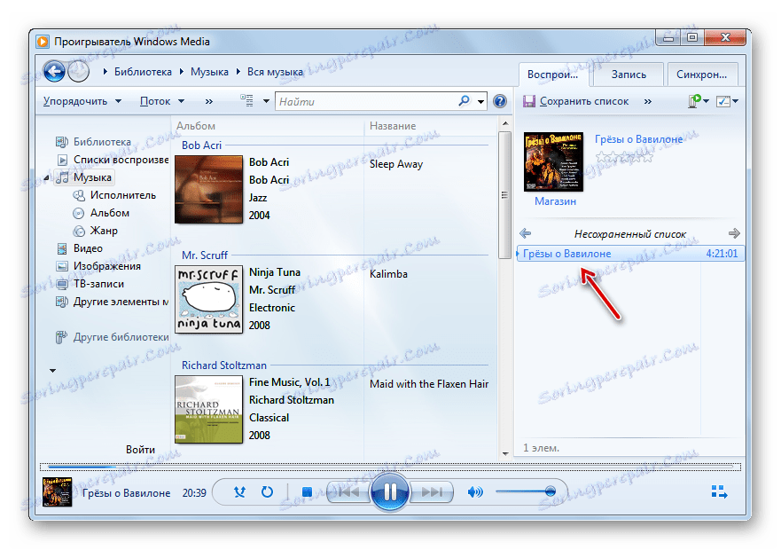Select Maid with the Flaxen Hair track

(429, 384)
